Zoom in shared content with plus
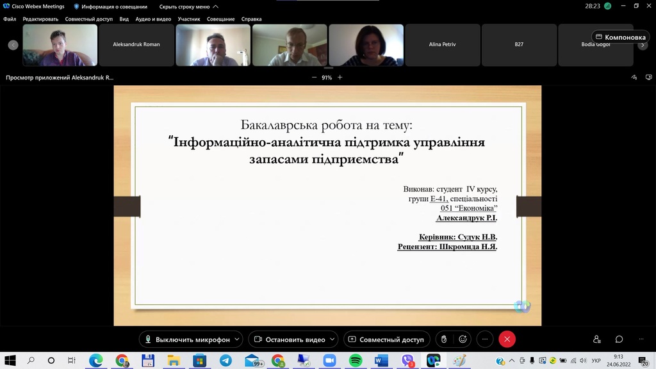Screen dimensions: 656x369 (x=340, y=78)
